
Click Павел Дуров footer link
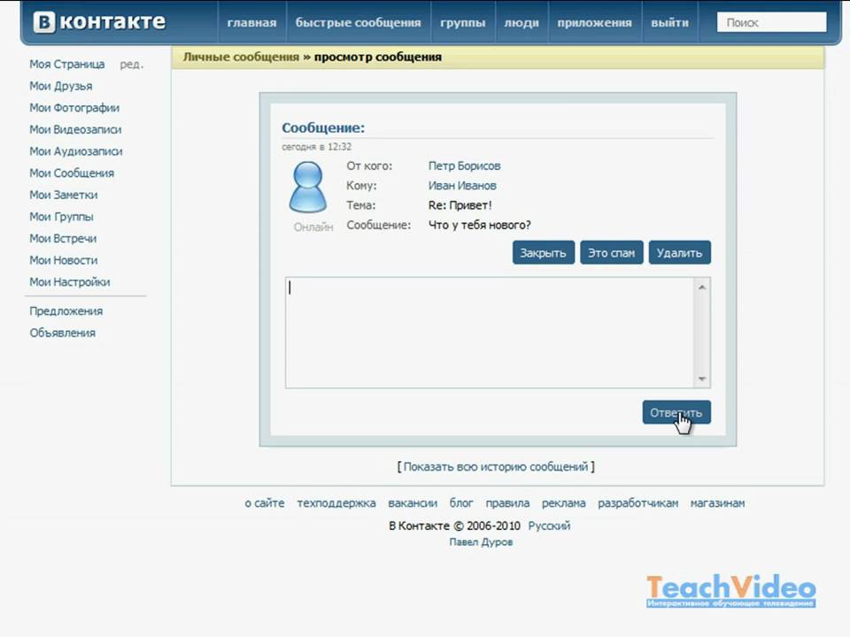point(481,541)
